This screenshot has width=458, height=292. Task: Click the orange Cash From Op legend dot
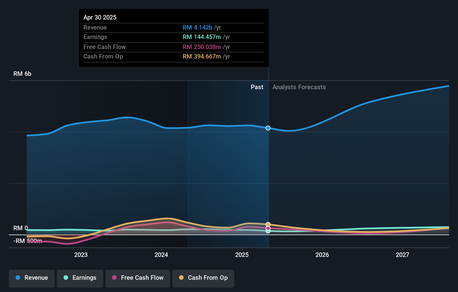[181, 278]
